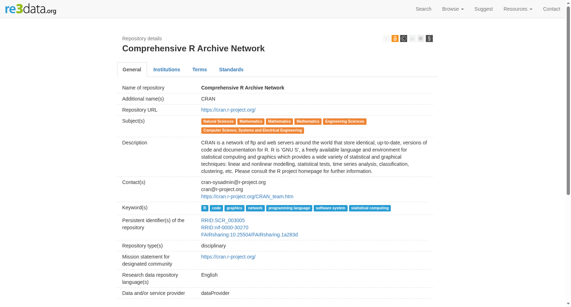
Task: Open the CRAN_team.htm contact link
Action: click(x=247, y=196)
